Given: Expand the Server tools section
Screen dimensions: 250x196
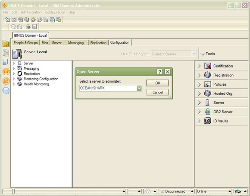Looking at the screenshot, I should click(x=199, y=103).
